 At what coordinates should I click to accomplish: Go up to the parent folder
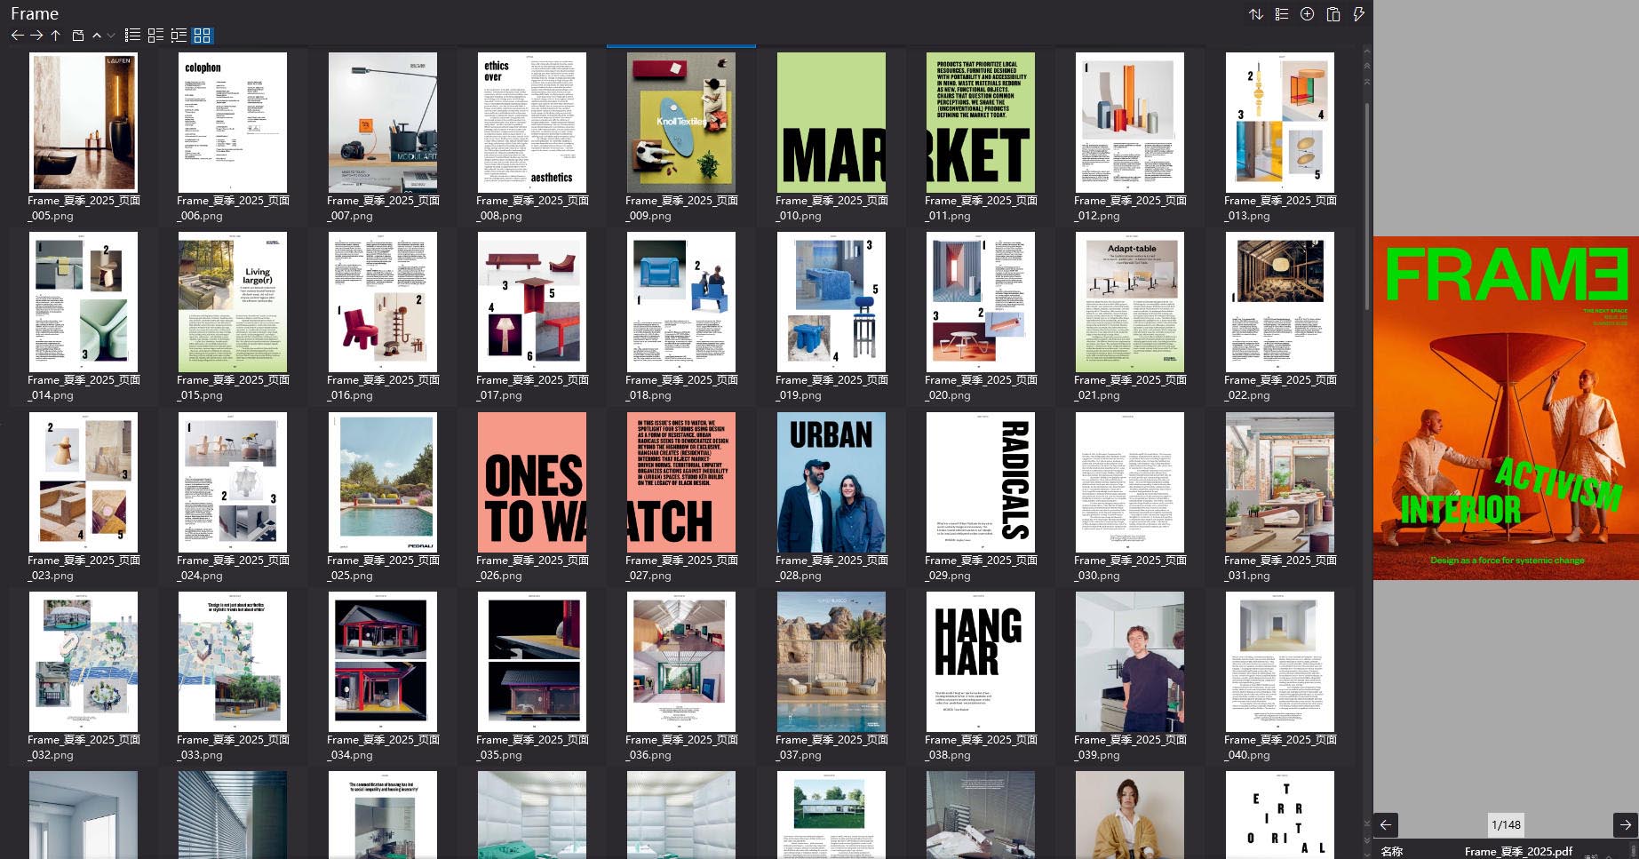point(55,36)
